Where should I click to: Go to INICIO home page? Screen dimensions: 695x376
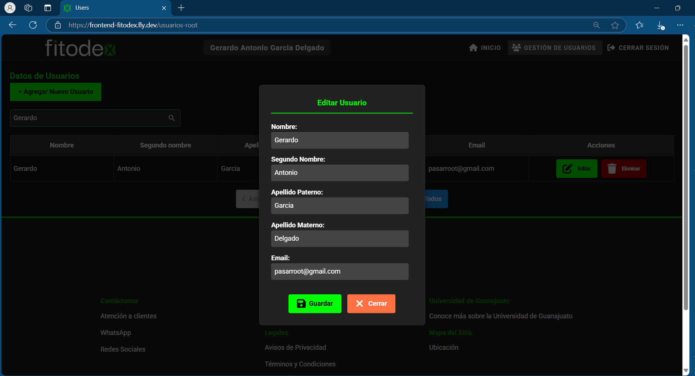point(485,48)
